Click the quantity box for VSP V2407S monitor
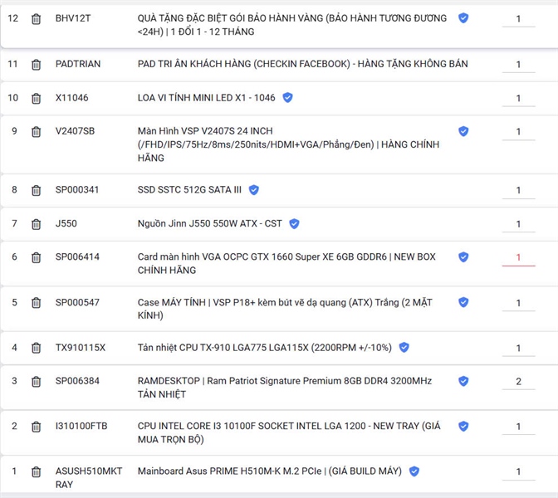This screenshot has width=558, height=498. click(518, 132)
